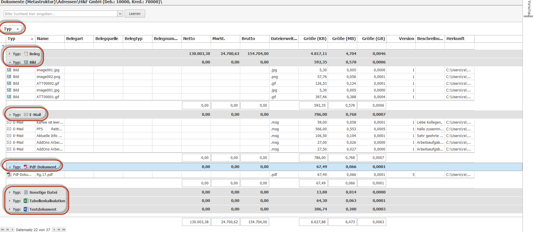Go to next record in navigator

pyautogui.click(x=54, y=230)
